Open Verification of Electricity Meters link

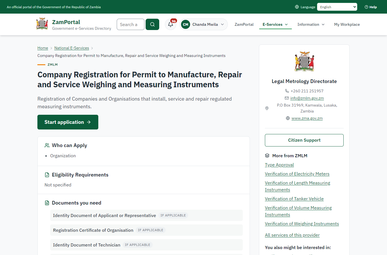(x=297, y=174)
